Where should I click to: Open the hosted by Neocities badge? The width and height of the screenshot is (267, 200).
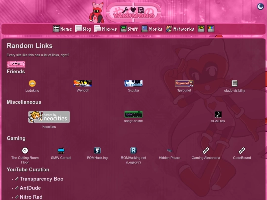[x=49, y=117]
